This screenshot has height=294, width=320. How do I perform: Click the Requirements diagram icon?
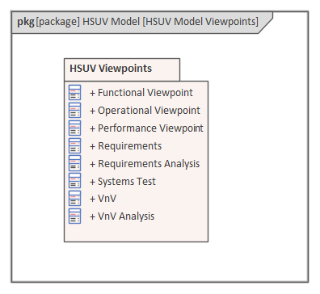(x=74, y=145)
